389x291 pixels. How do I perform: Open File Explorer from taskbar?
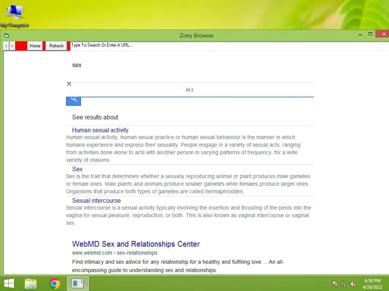click(x=31, y=283)
